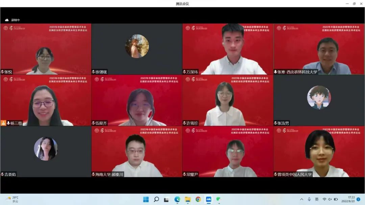The image size is (365, 205).
Task: Open Google Chrome from the taskbar
Action: point(198,199)
